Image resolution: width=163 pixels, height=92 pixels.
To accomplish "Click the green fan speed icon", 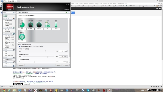I will 22,37.
